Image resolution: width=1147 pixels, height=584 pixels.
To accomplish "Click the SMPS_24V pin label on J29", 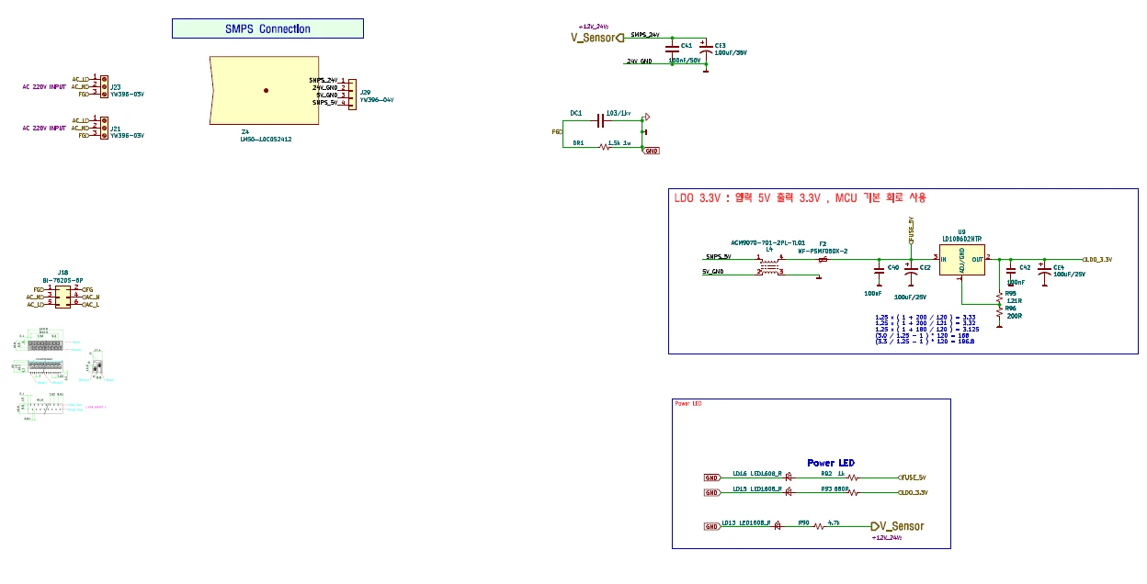I will point(324,81).
